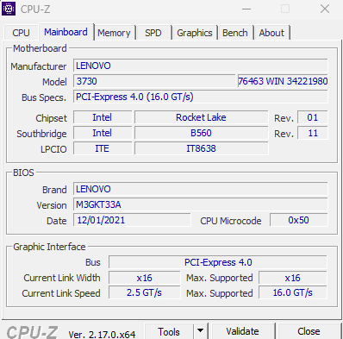Image resolution: width=343 pixels, height=339 pixels.
Task: Click the Max. Supported width x16 value
Action: coord(293,278)
